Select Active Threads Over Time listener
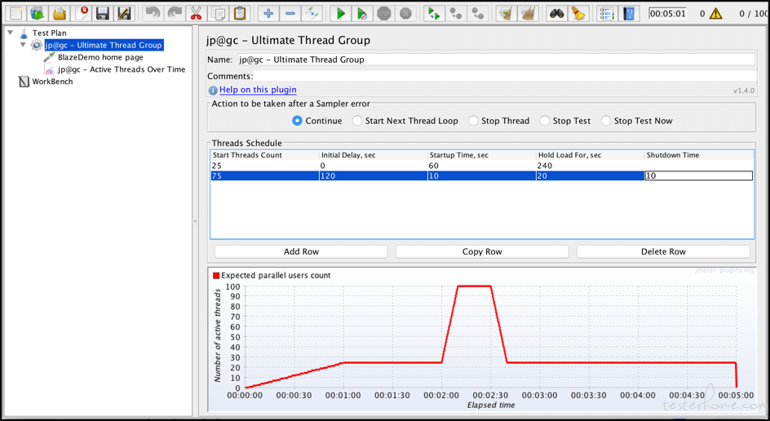The height and width of the screenshot is (421, 770). pos(121,69)
